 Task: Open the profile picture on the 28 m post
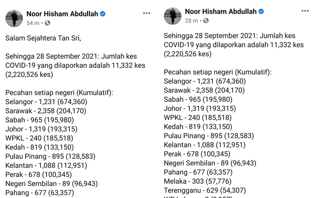pyautogui.click(x=172, y=16)
